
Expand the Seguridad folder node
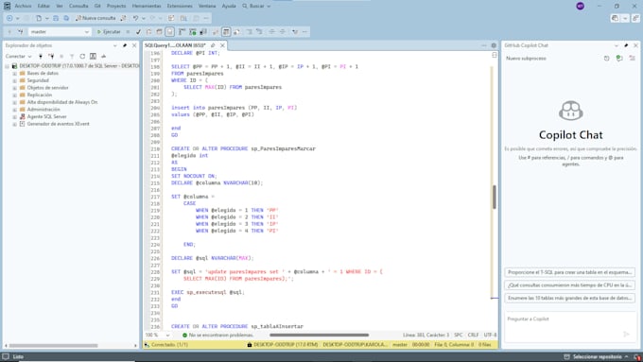point(15,80)
